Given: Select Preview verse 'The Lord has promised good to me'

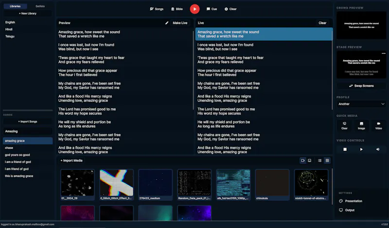Looking at the screenshot, I should (124, 111).
